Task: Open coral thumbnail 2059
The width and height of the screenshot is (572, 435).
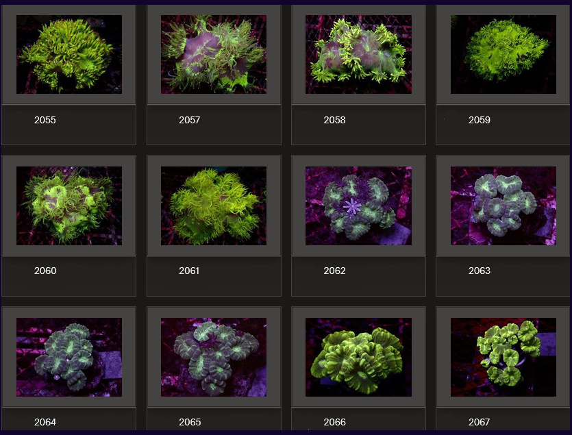Action: [503, 54]
